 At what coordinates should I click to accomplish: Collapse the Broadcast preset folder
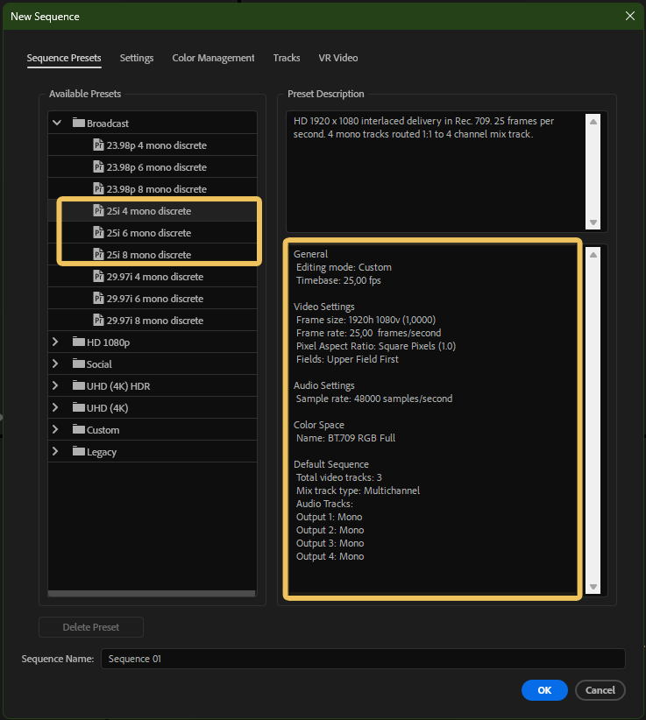coord(57,124)
